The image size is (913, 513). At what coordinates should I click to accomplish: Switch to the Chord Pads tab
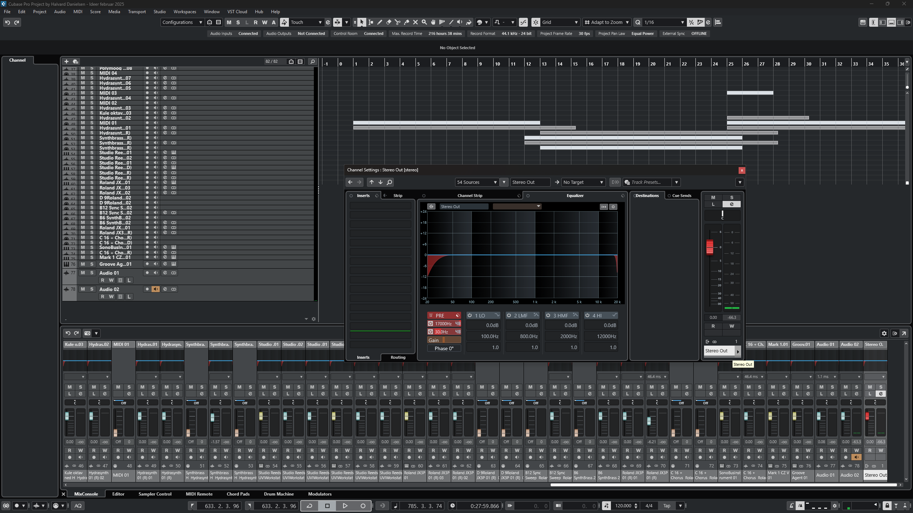coord(238,494)
